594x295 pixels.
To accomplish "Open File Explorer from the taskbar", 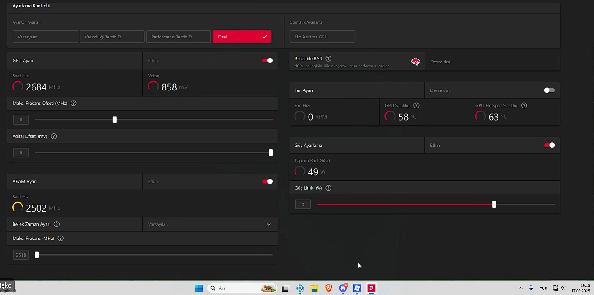I will [x=314, y=288].
